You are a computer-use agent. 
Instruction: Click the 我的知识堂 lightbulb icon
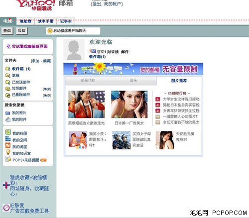pos(8,152)
